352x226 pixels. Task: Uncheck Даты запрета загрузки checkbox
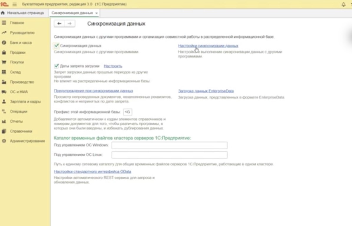tap(57, 66)
